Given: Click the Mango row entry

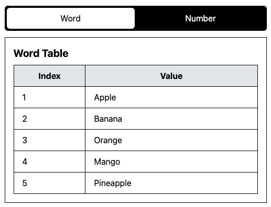Looking at the screenshot, I should point(136,162).
